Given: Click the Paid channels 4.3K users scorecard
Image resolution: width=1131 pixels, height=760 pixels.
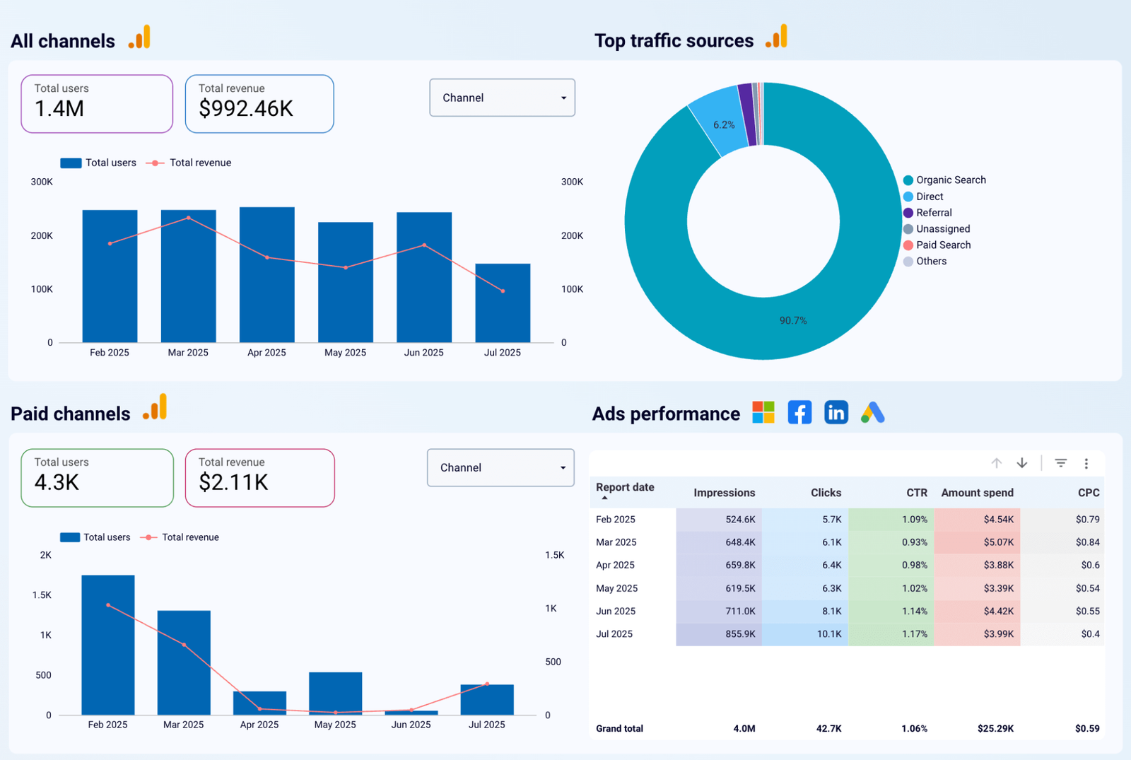Looking at the screenshot, I should point(97,478).
